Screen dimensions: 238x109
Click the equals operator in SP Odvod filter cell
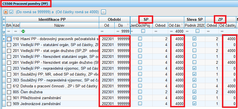(x=156, y=31)
